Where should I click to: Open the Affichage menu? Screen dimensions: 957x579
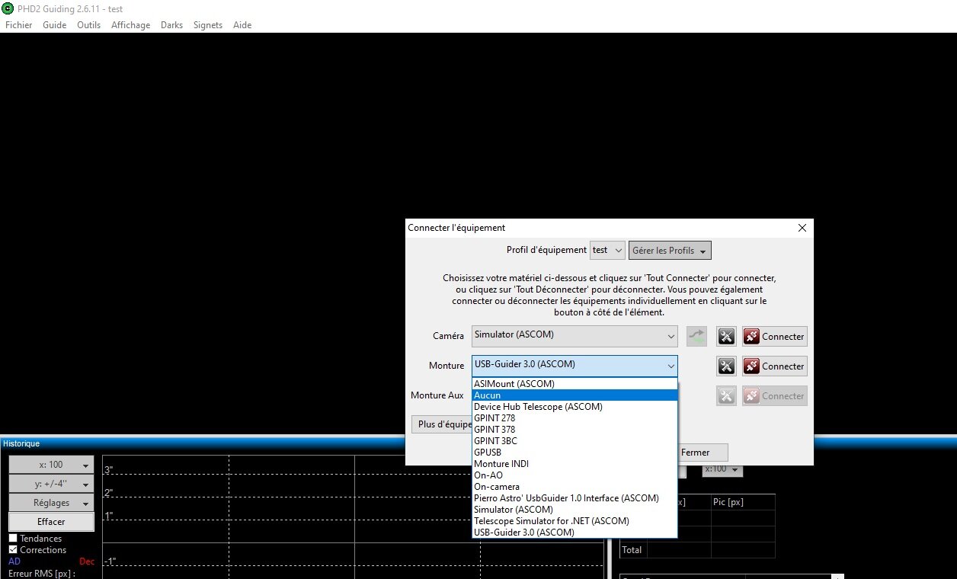(131, 25)
